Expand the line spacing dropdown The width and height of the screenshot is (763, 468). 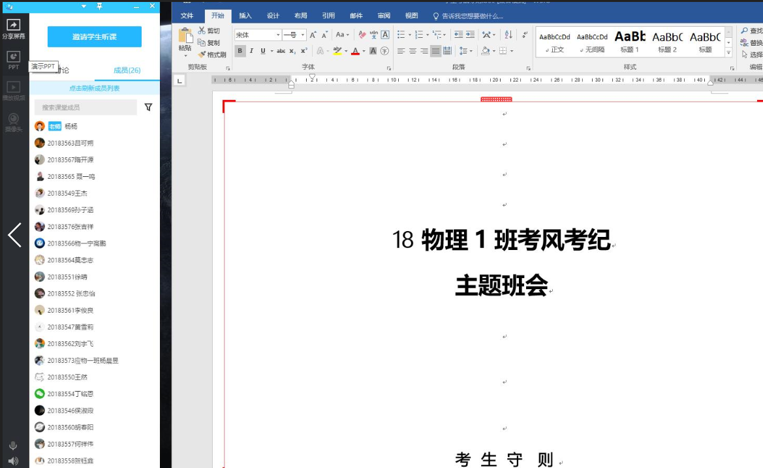(x=471, y=51)
